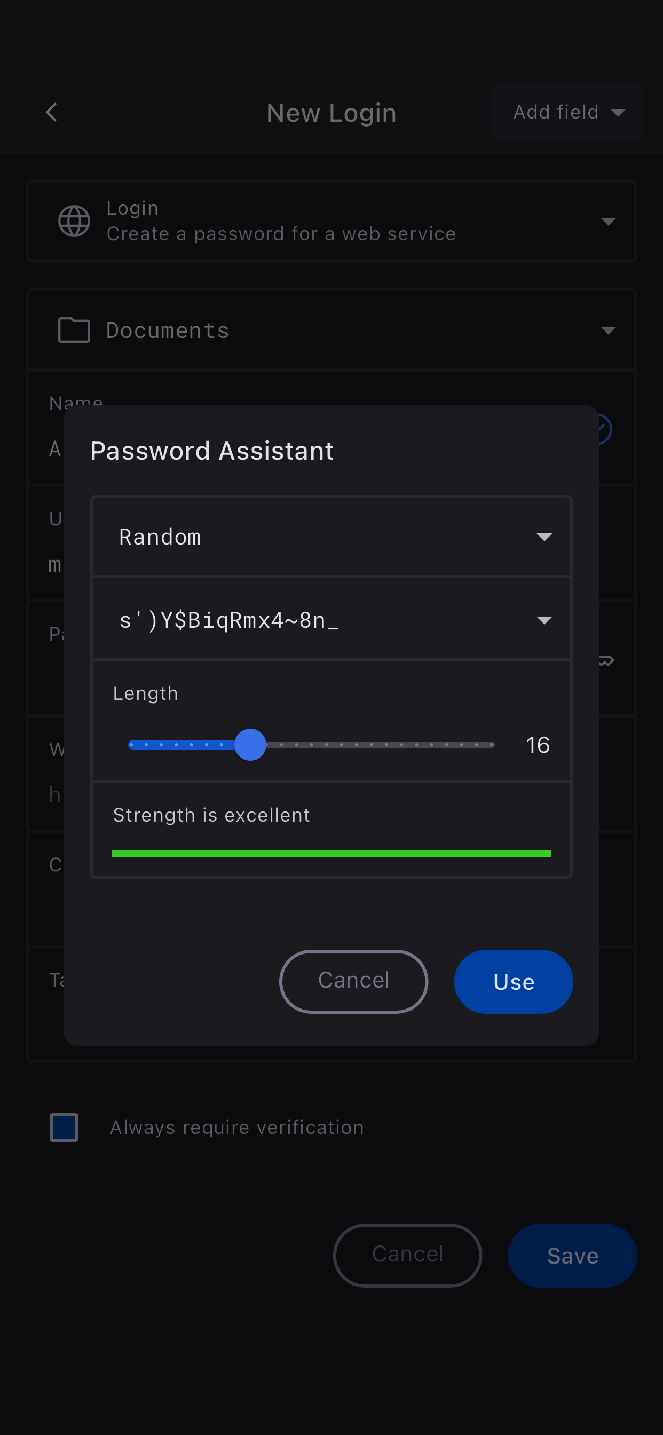The width and height of the screenshot is (663, 1435).
Task: Click the arrow icon in Add field
Action: (x=618, y=113)
